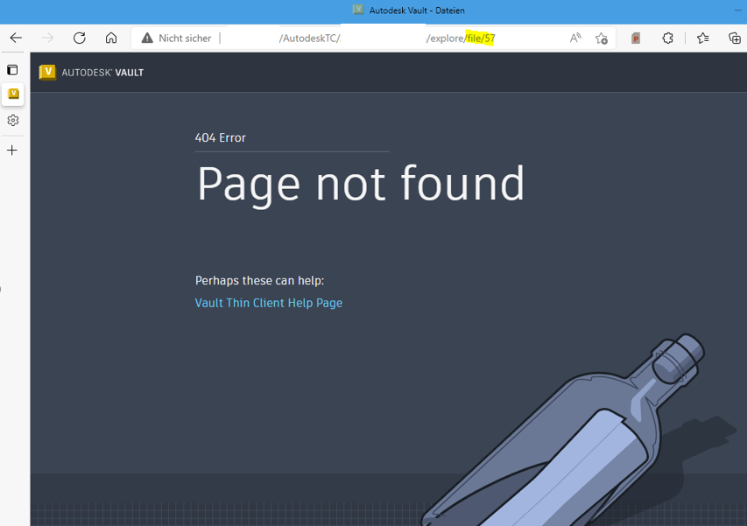Click the red PDF extension icon

pyautogui.click(x=637, y=38)
